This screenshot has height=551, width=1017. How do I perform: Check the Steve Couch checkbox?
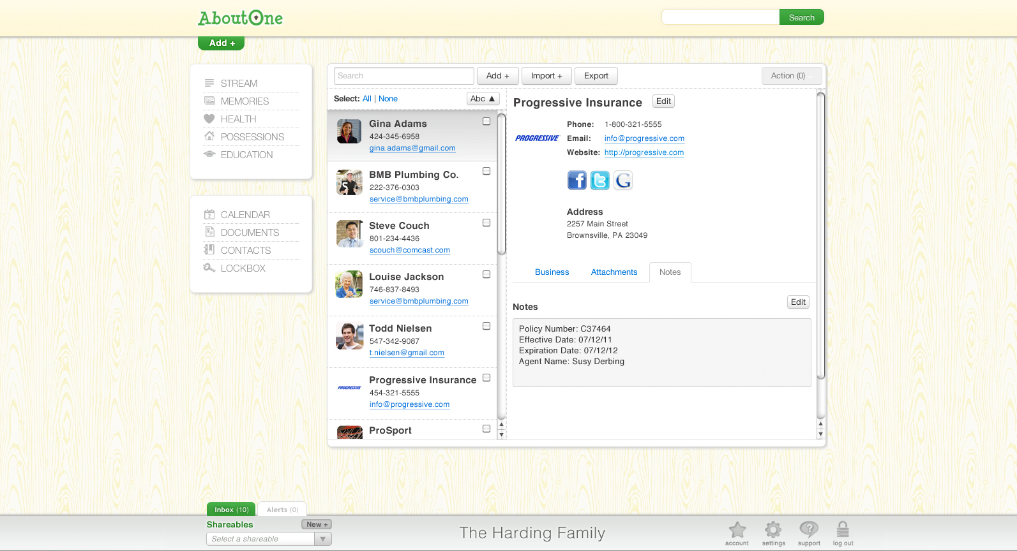tap(486, 223)
